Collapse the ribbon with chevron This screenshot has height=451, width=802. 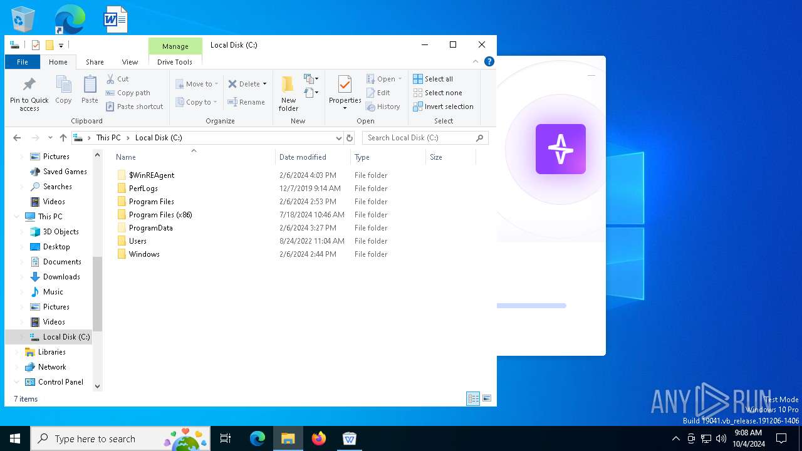(x=476, y=61)
